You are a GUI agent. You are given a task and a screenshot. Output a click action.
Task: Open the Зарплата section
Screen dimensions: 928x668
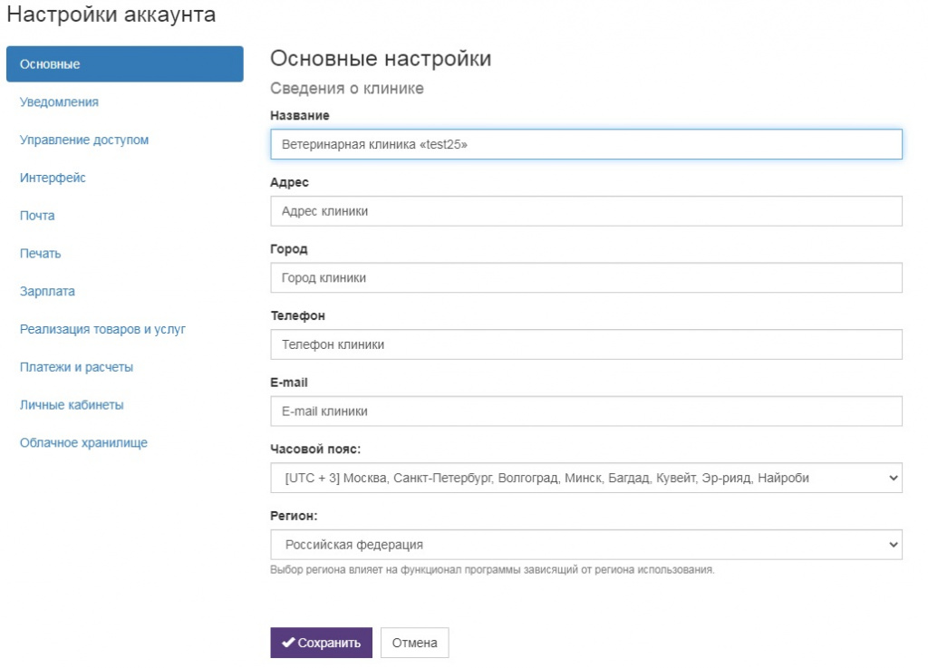(x=47, y=291)
